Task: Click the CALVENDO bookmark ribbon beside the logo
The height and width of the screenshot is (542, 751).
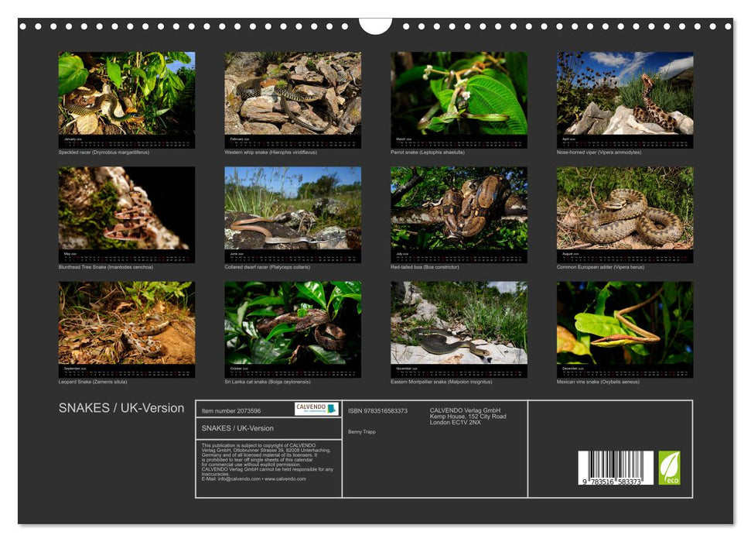Action: click(333, 406)
